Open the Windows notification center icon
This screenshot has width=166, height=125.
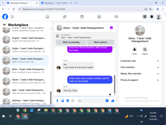pyautogui.click(x=161, y=116)
